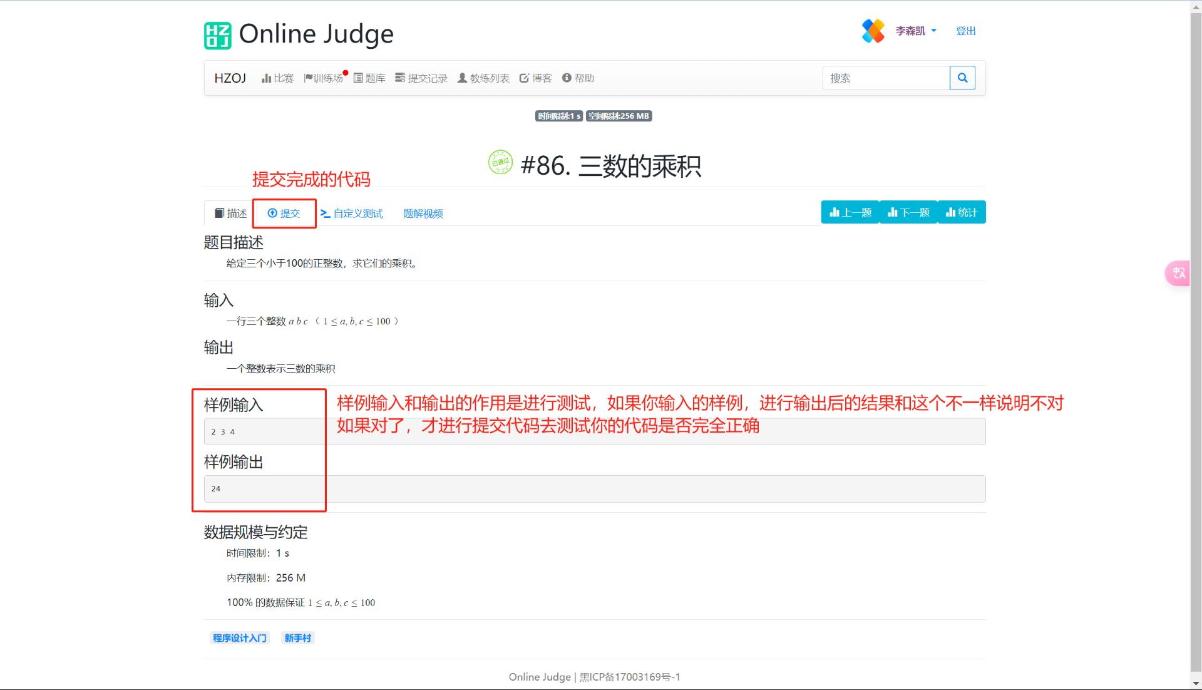Open the 题解视频 solution video tab
Screen dimensions: 1202x690
point(423,214)
